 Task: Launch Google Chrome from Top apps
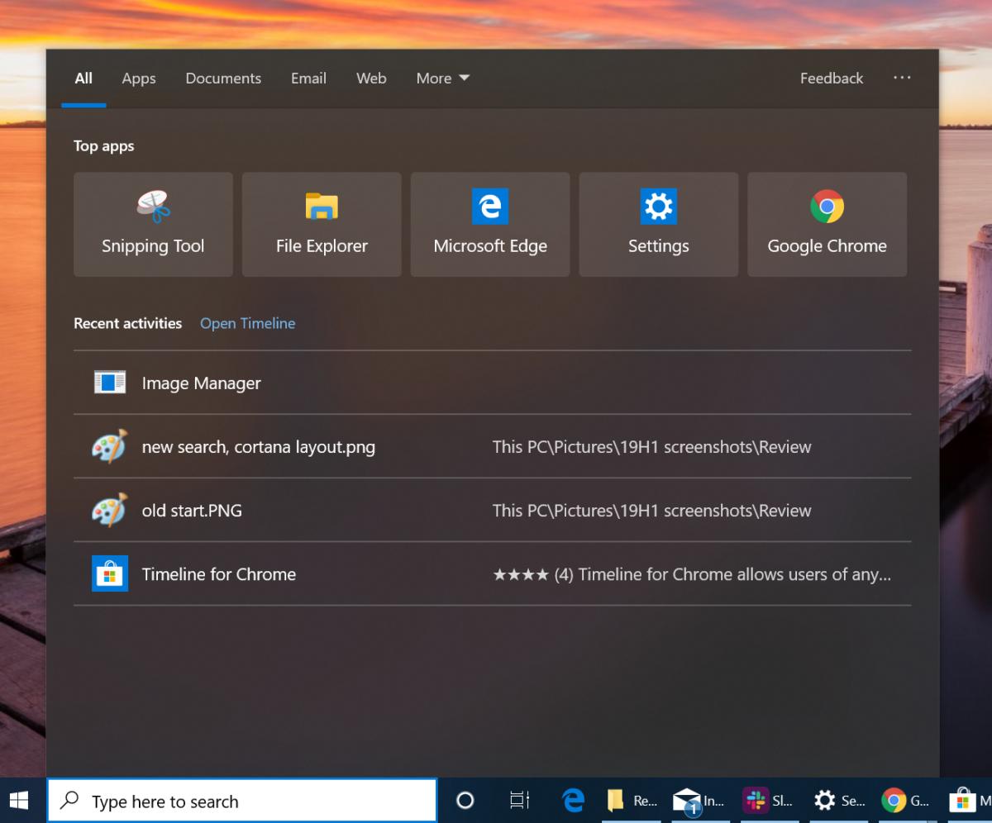(827, 224)
